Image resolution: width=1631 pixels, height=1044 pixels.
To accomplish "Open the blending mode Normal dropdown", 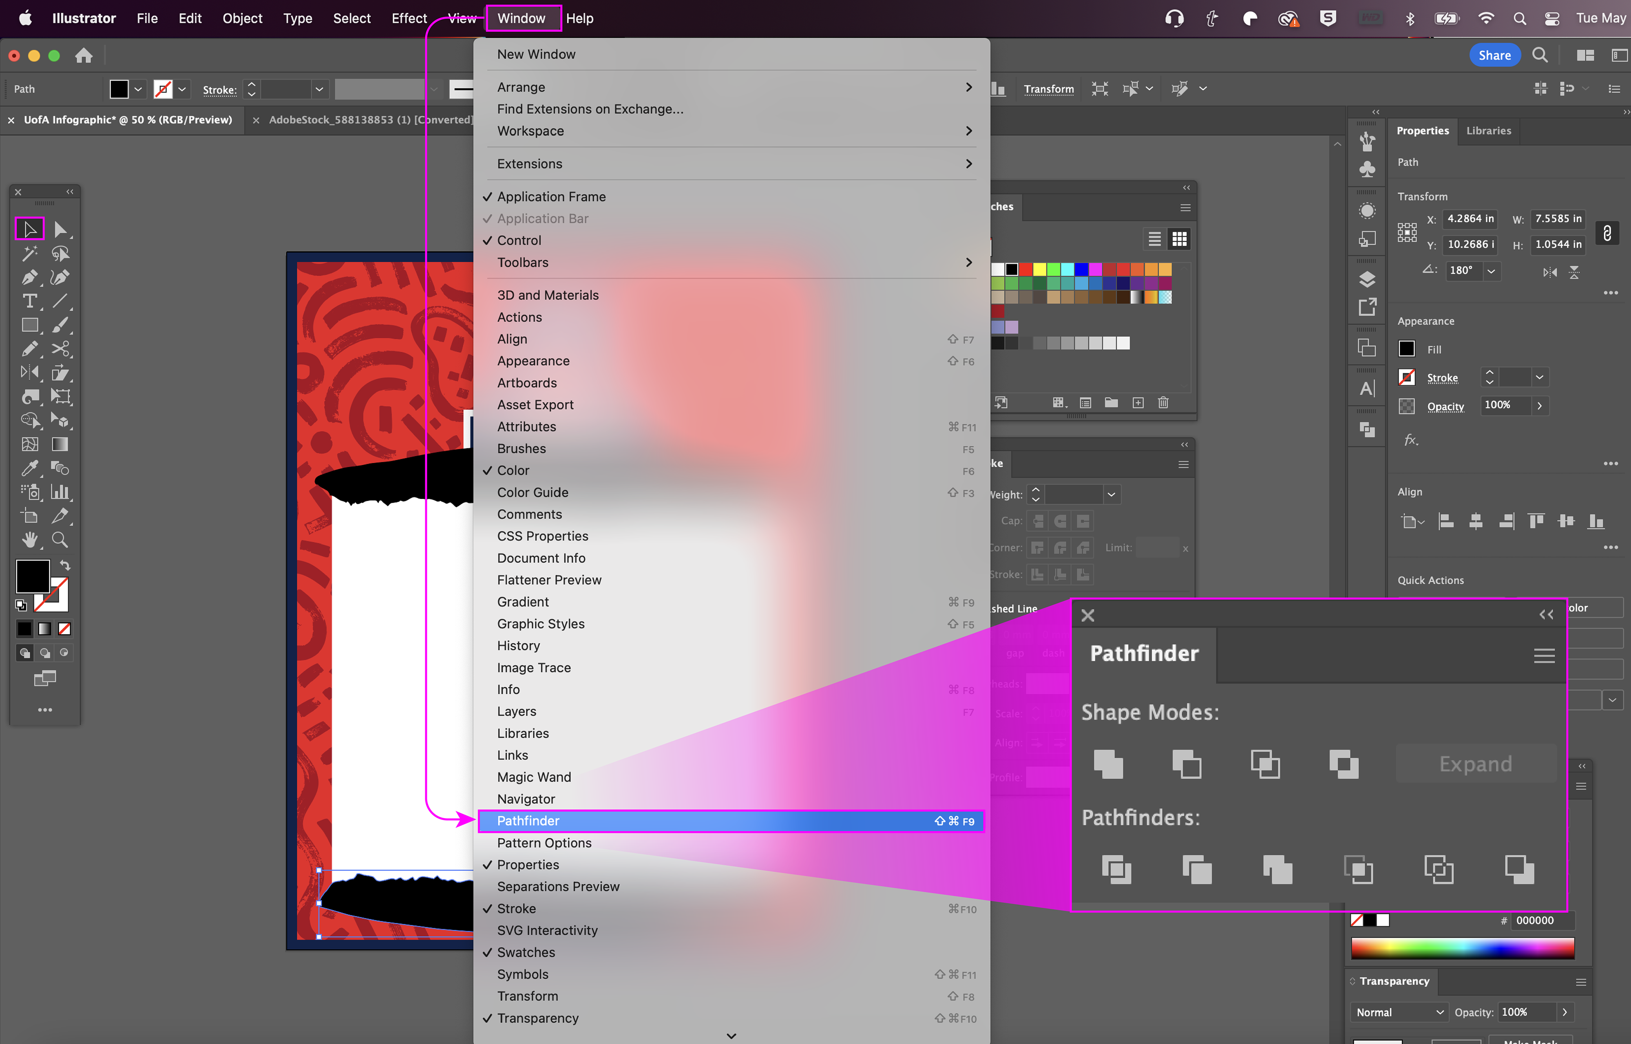I will point(1399,1012).
